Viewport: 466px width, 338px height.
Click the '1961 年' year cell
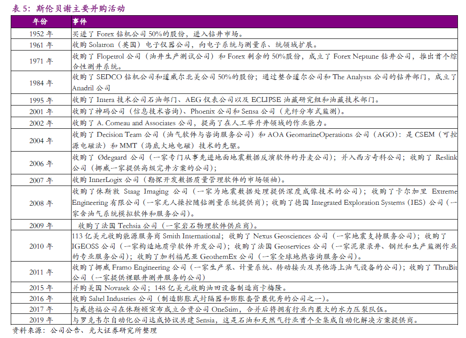[x=41, y=45]
